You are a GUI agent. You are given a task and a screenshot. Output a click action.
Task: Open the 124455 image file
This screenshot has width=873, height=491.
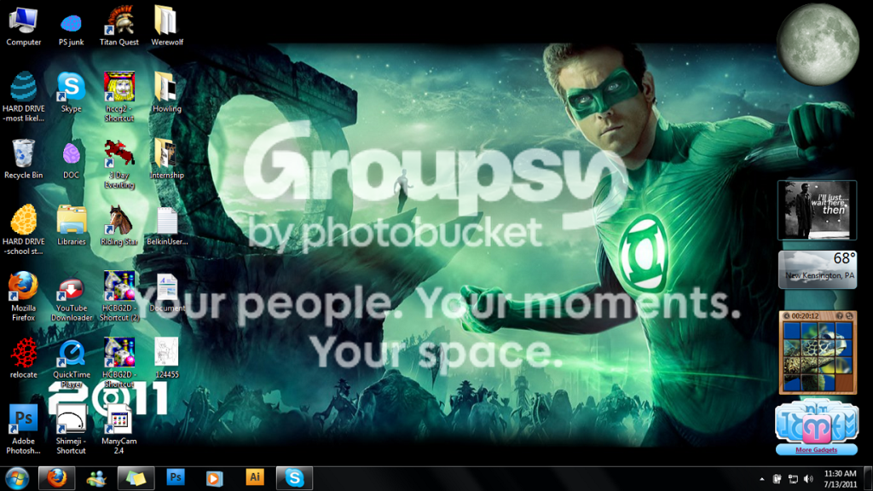pyautogui.click(x=167, y=359)
